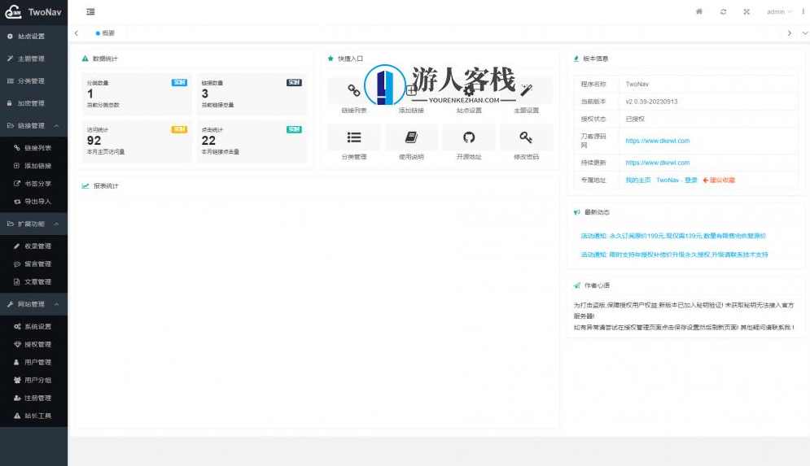Collapse the 链接管理 sidebar group
The width and height of the screenshot is (810, 466).
[33, 125]
